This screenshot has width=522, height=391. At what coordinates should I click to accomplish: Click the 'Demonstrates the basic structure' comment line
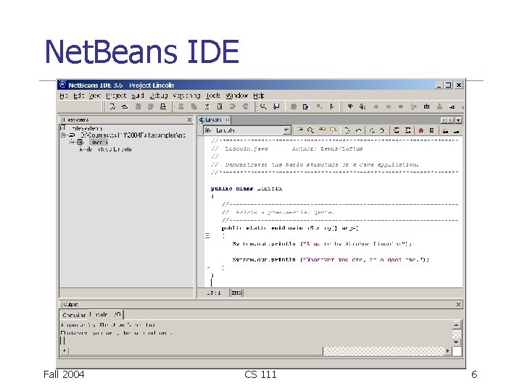coord(315,164)
